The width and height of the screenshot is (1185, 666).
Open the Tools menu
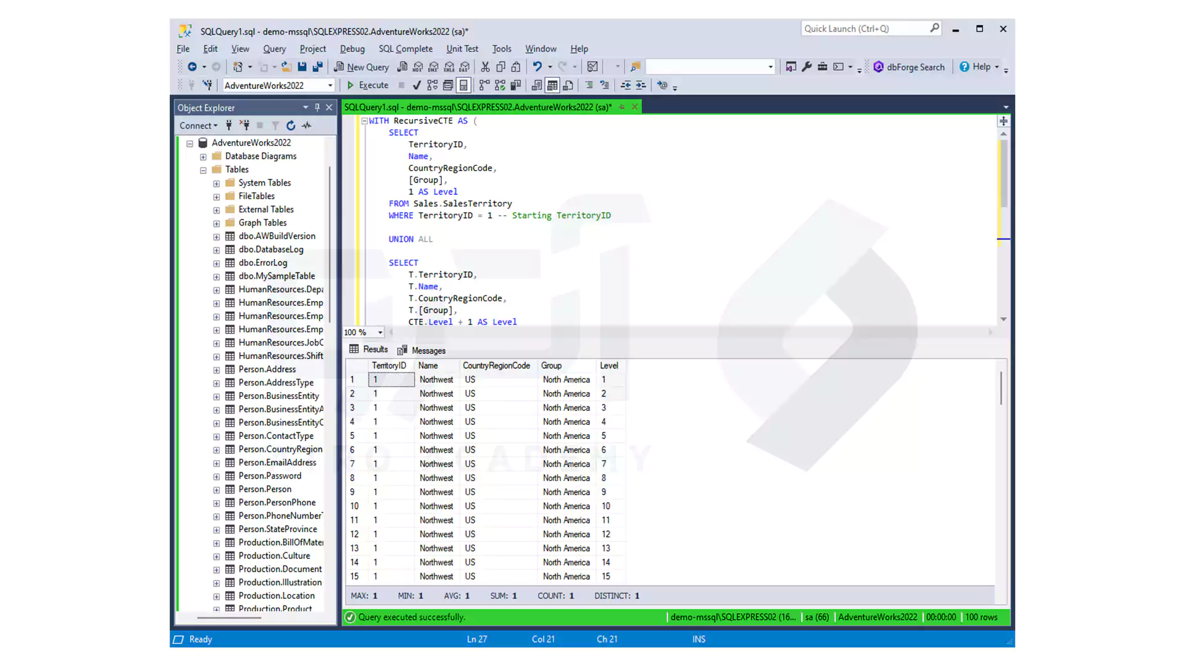tap(501, 49)
